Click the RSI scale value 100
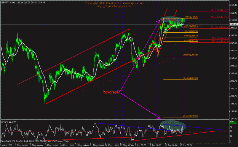238x147 pixels. click(232, 122)
